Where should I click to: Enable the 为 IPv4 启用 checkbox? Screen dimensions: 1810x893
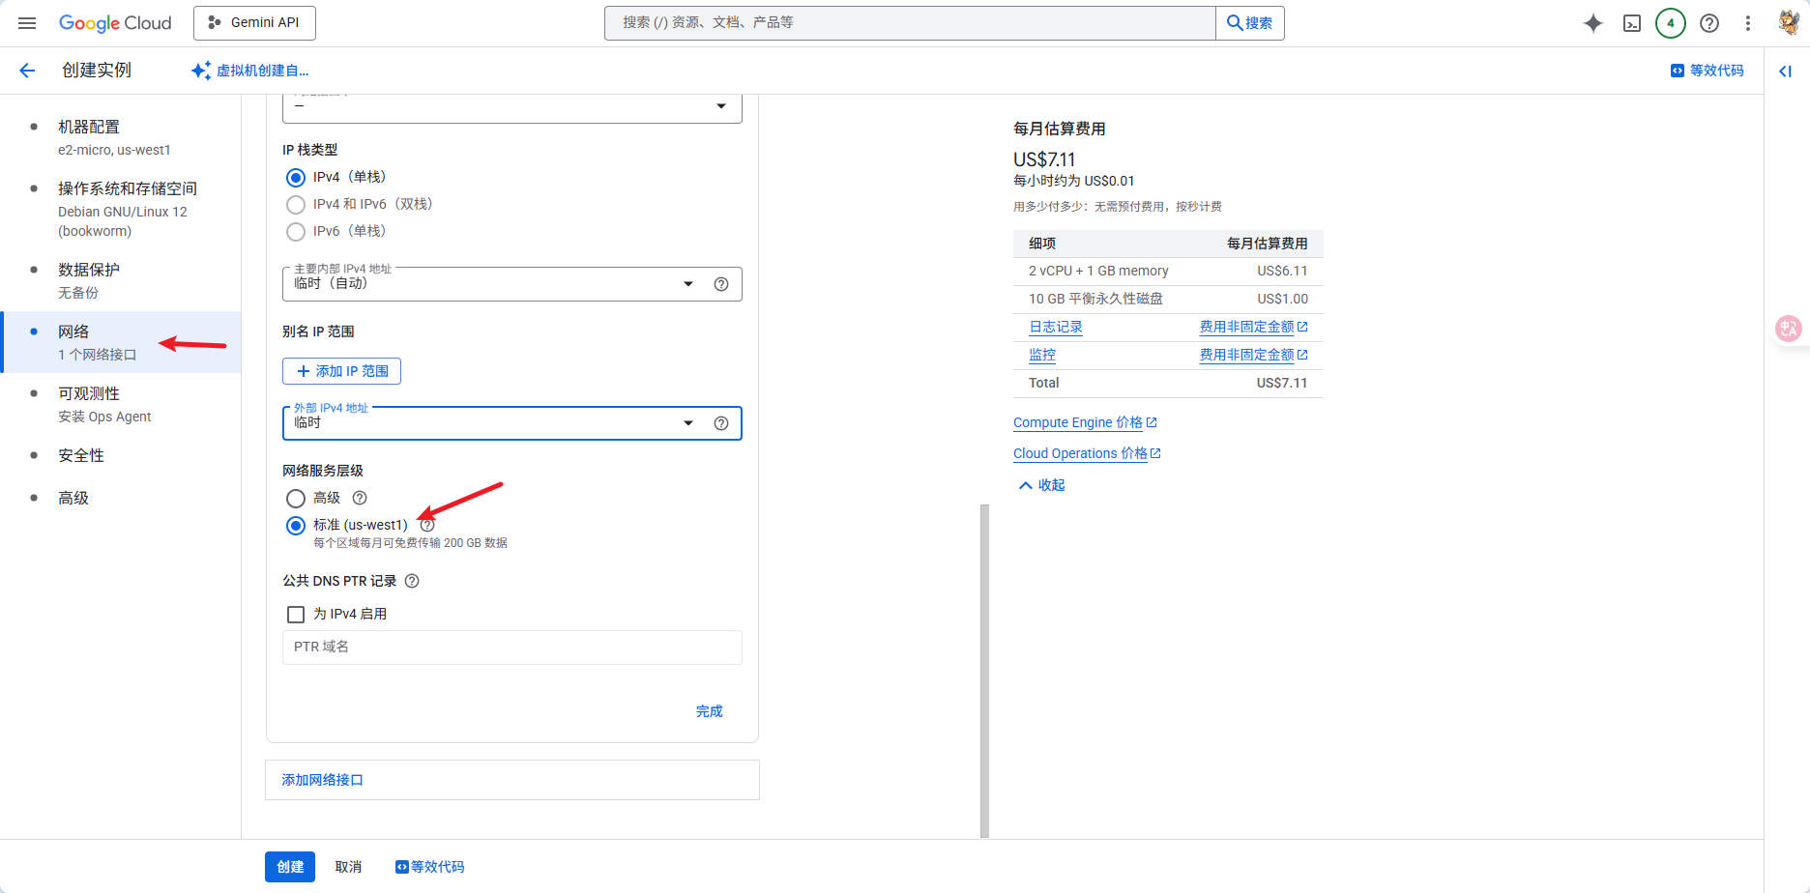click(296, 615)
